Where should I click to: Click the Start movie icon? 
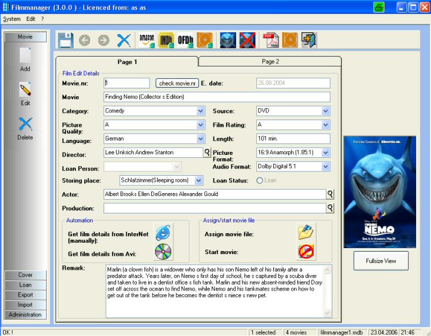(305, 252)
